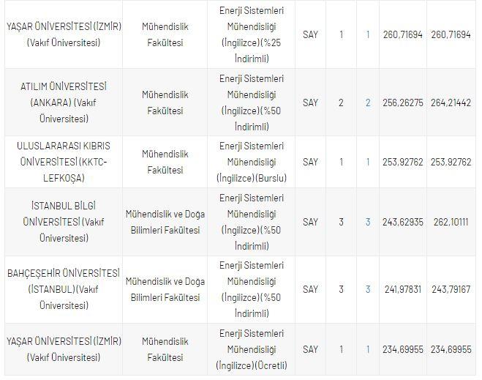Click the İstanbul Bilgi Üniversitesi name cell

click(63, 222)
